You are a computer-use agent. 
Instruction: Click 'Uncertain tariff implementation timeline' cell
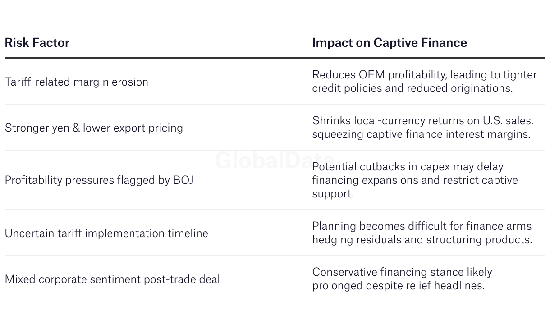(x=106, y=233)
